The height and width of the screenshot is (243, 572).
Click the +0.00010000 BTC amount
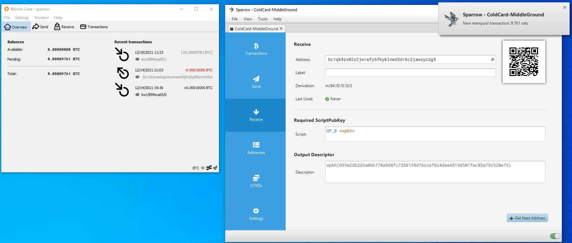(198, 88)
